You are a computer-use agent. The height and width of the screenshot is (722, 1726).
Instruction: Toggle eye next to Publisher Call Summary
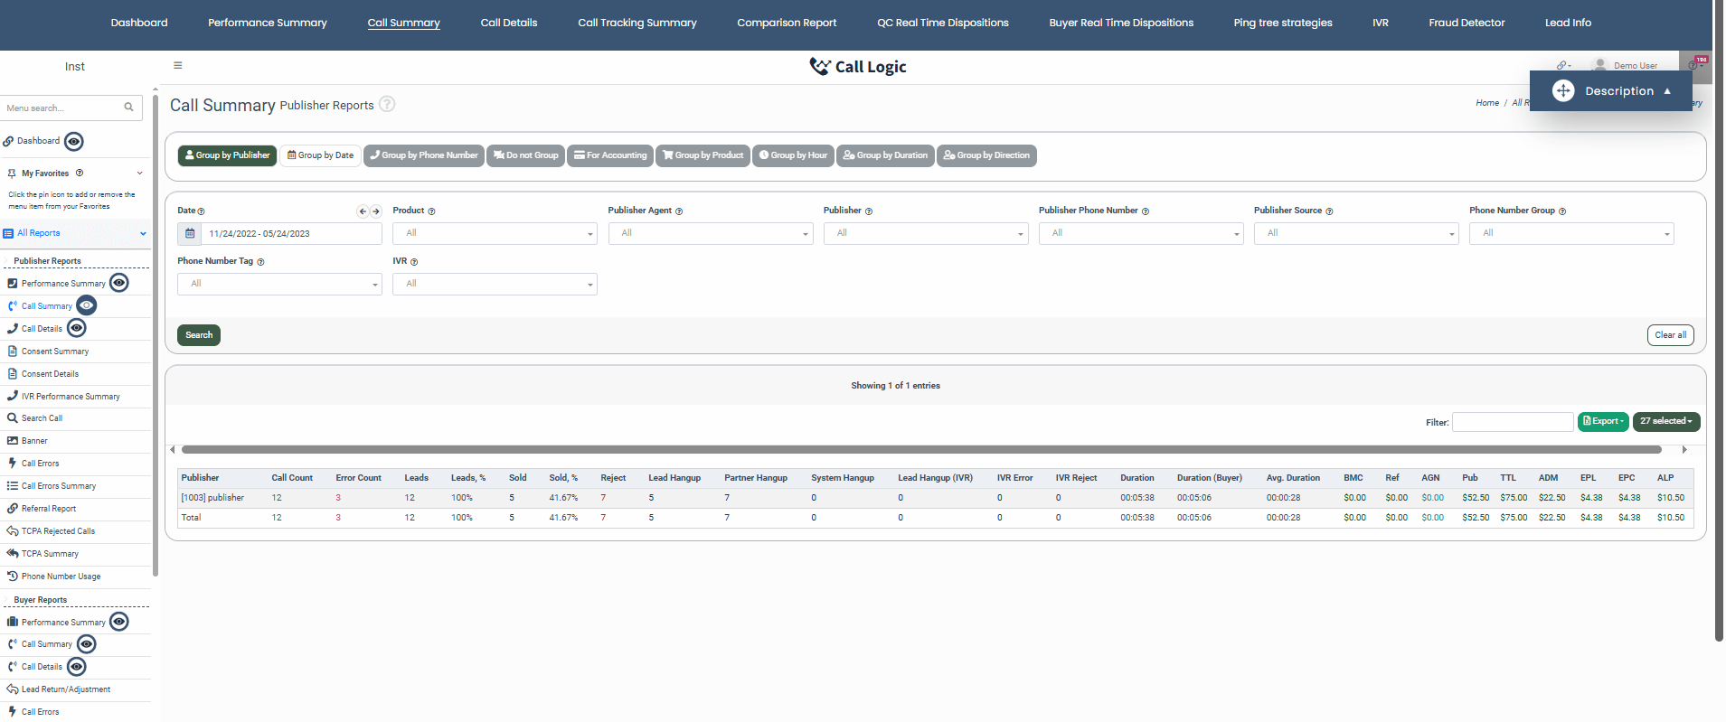pos(87,305)
